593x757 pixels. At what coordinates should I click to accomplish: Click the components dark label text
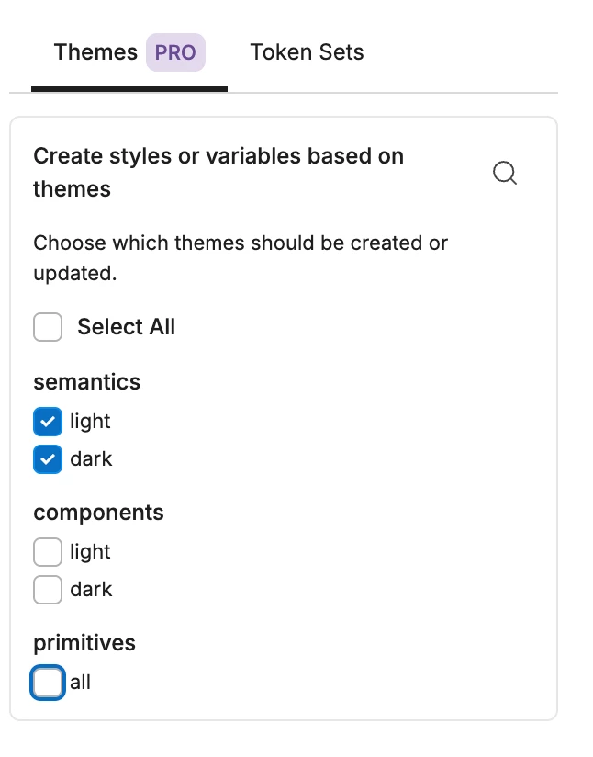click(x=91, y=589)
